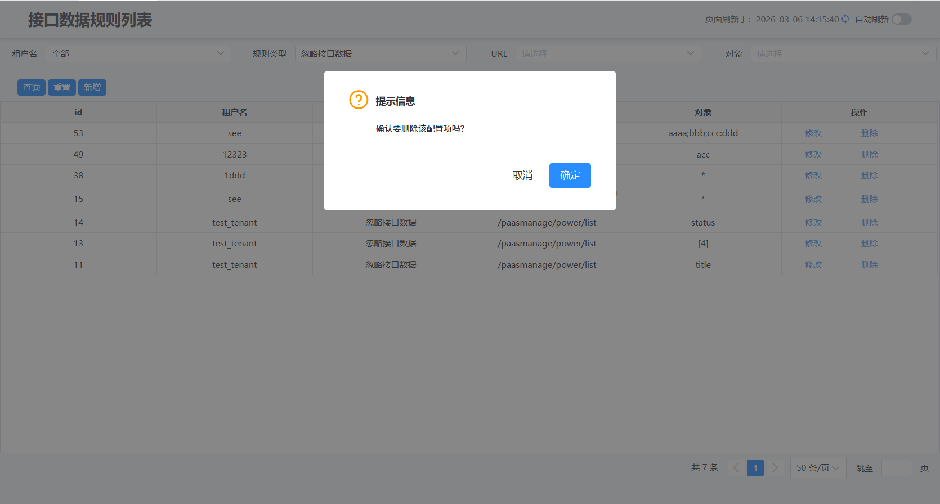Viewport: 940px width, 504px height.
Task: Select page 1 in pagination
Action: coord(755,468)
